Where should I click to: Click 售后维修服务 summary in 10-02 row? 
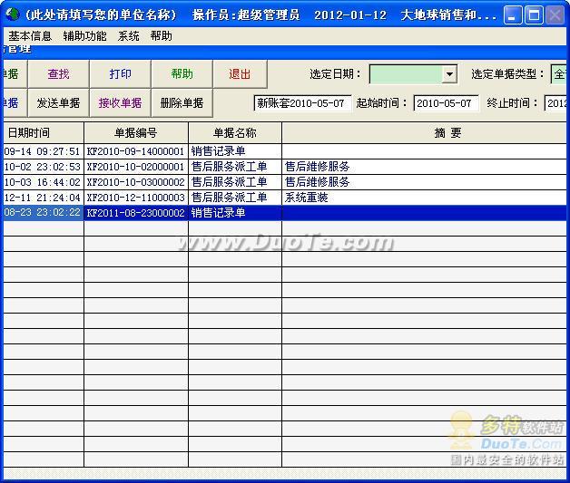(x=424, y=167)
